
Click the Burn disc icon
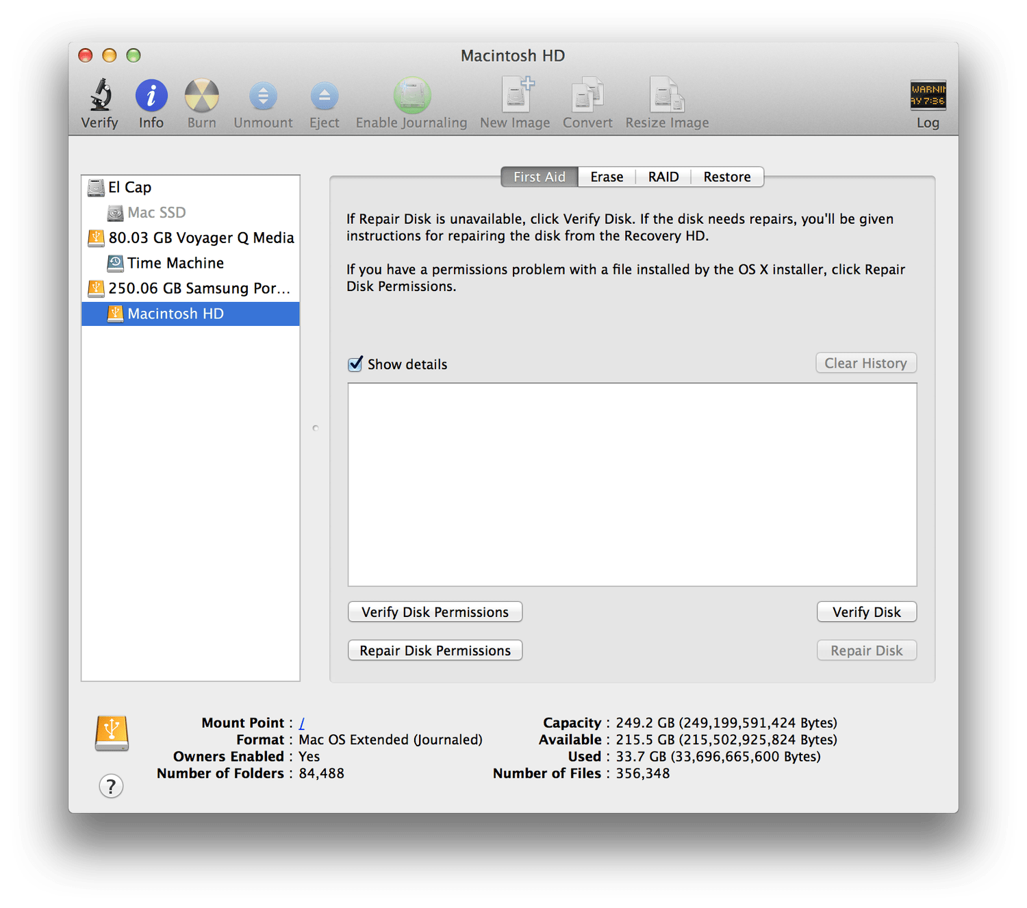tap(202, 95)
